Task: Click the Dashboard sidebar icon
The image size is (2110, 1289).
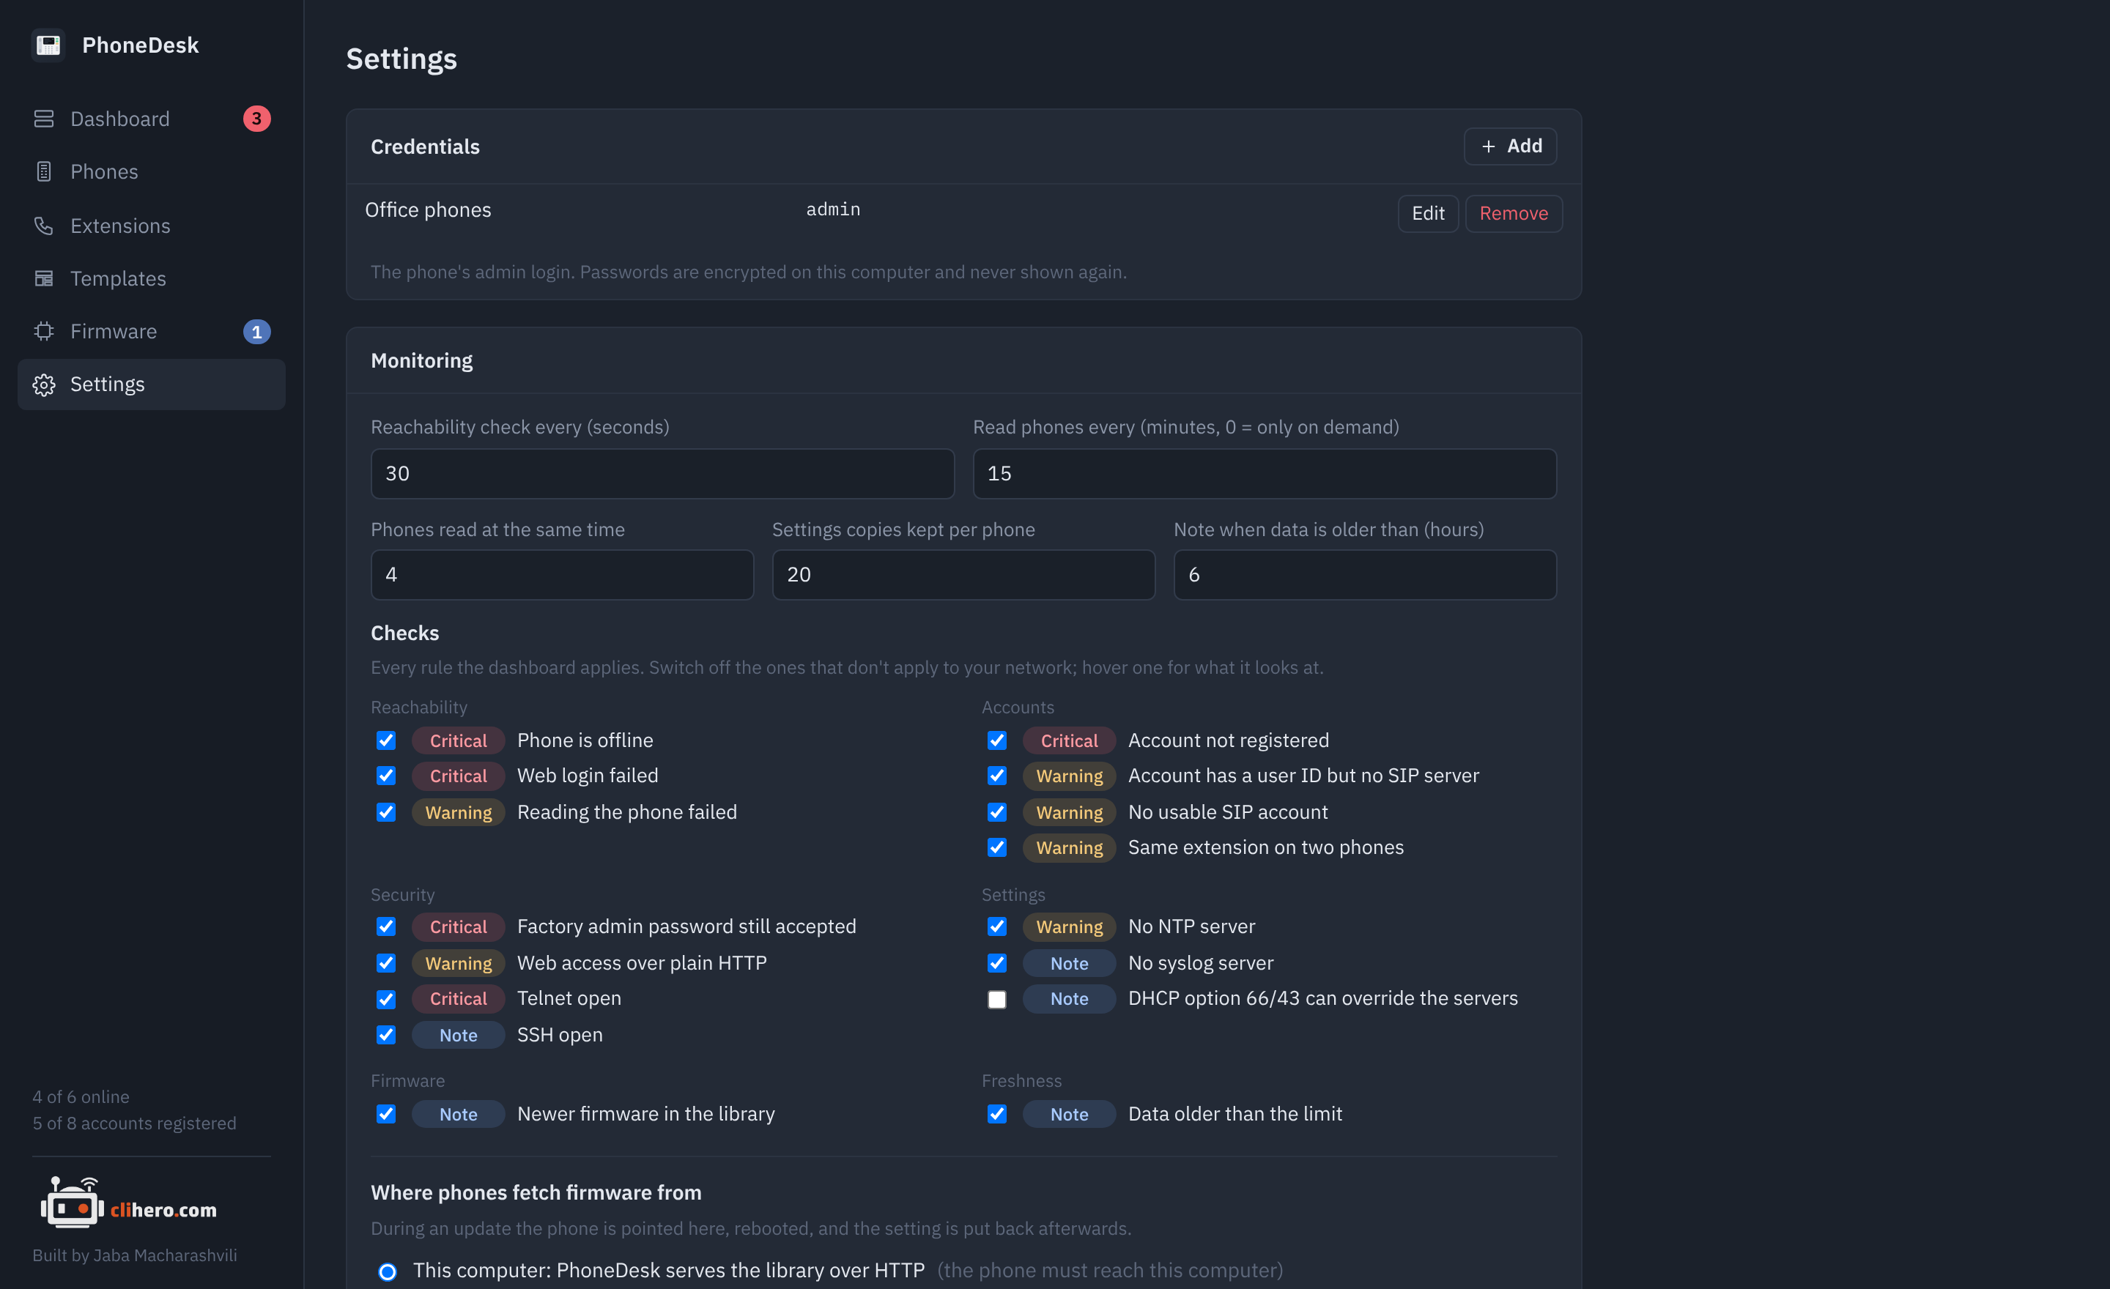Action: [44, 119]
